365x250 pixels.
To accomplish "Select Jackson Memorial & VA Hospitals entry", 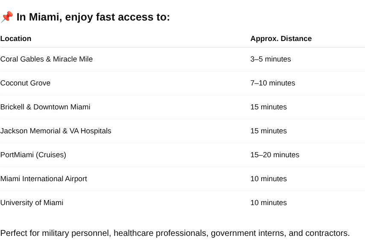I will [x=56, y=131].
